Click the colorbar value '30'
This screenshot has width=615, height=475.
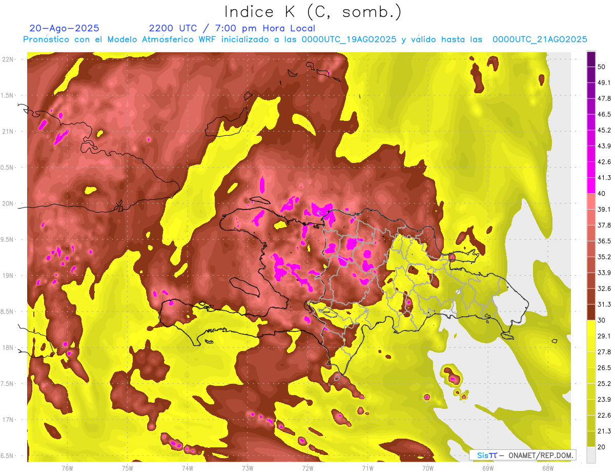602,320
